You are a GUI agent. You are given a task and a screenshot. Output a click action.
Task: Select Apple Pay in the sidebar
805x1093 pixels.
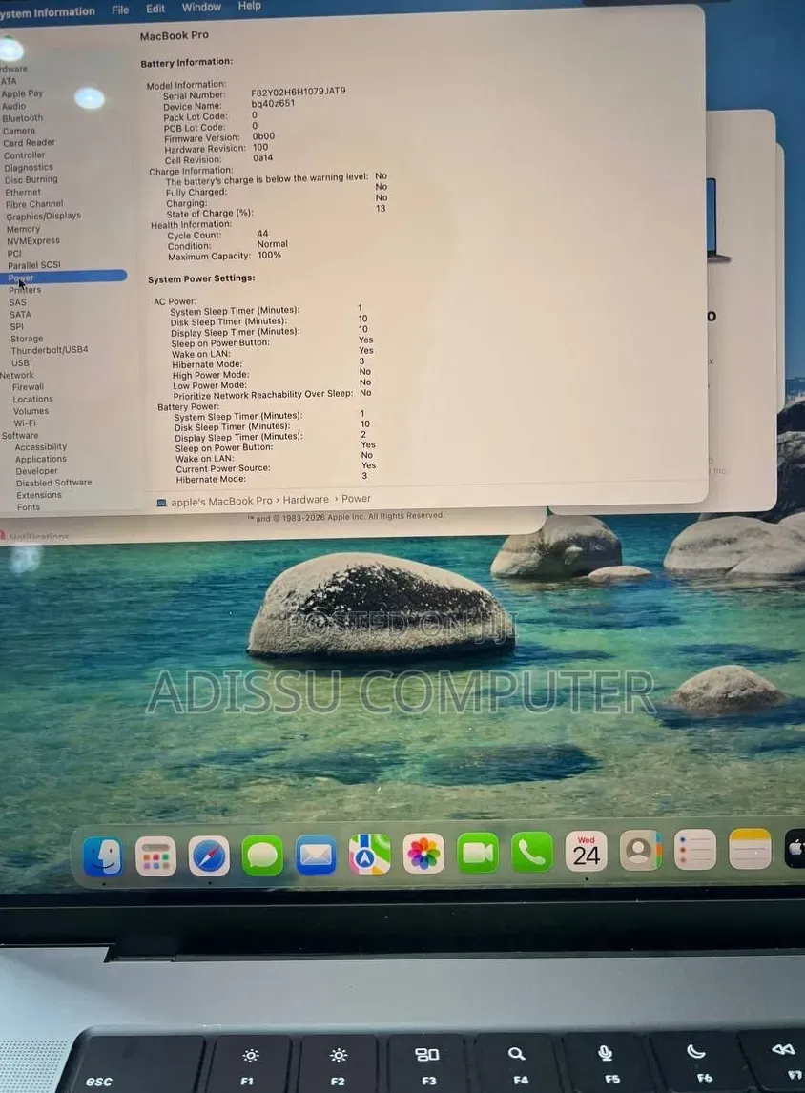click(x=22, y=93)
